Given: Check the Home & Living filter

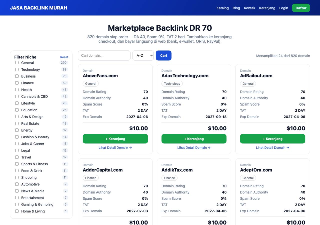Looking at the screenshot, I should 17,211.
